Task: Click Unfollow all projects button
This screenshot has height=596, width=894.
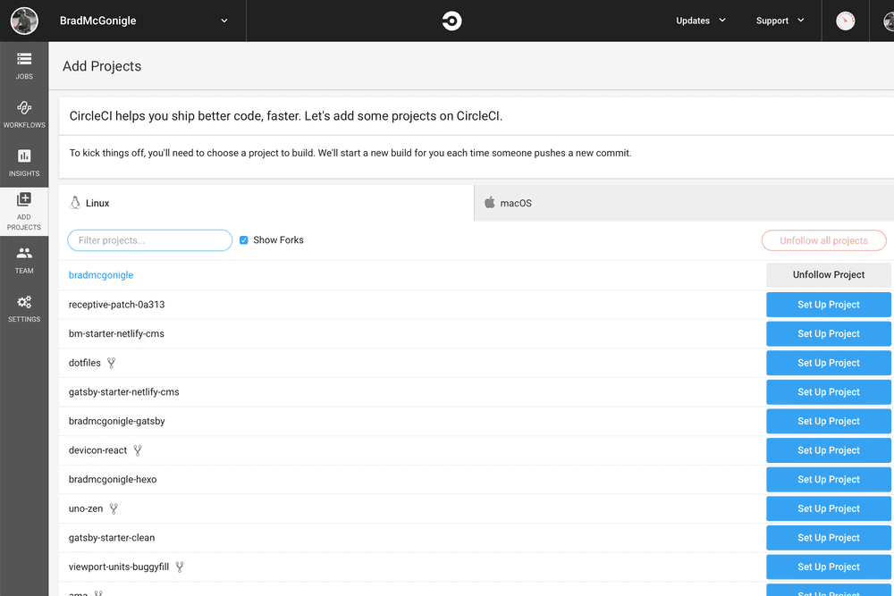Action: 824,240
